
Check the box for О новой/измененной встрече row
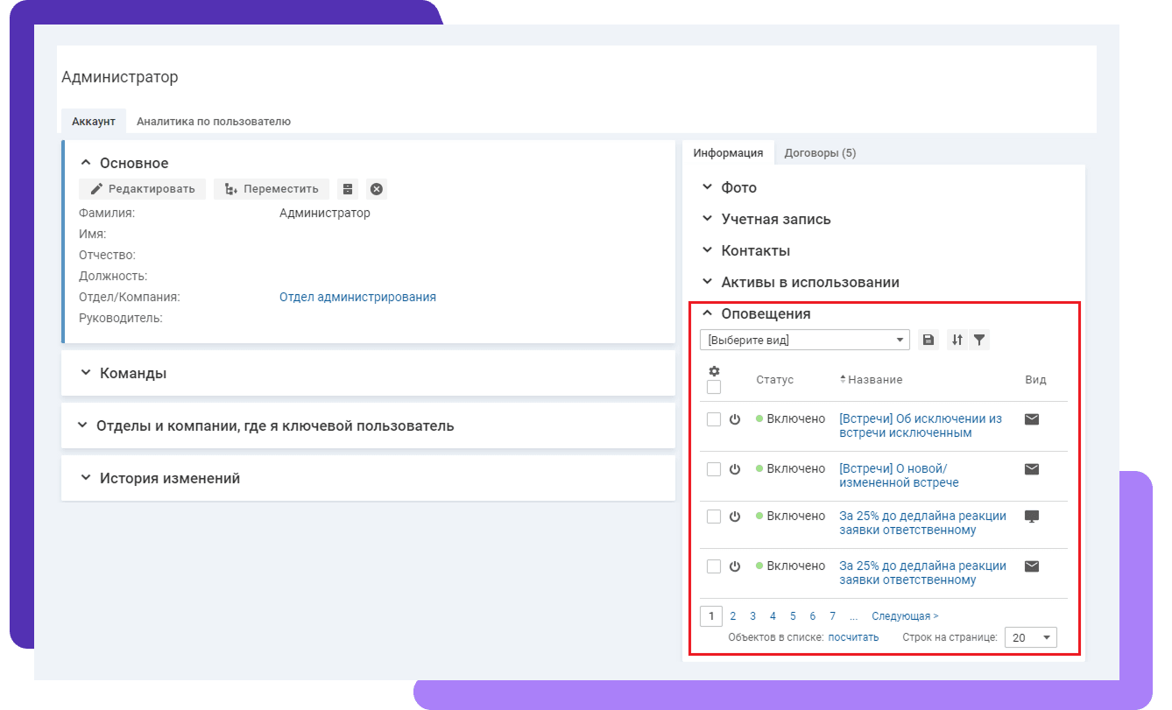point(714,469)
